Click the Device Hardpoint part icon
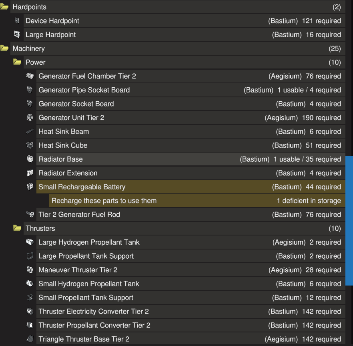The width and height of the screenshot is (353, 346). tap(17, 21)
